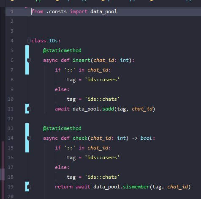Collapse the class IDs fold marker on line 4
Viewport: 201px width, 199px height.
[x=29, y=41]
